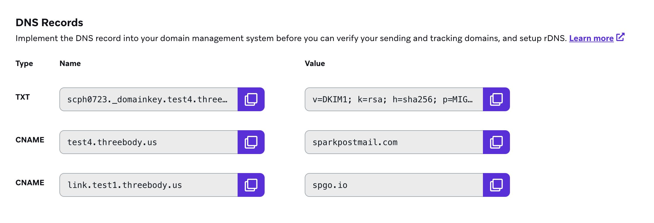
Task: Click the scph0723._domainkey name field
Action: [x=149, y=99]
